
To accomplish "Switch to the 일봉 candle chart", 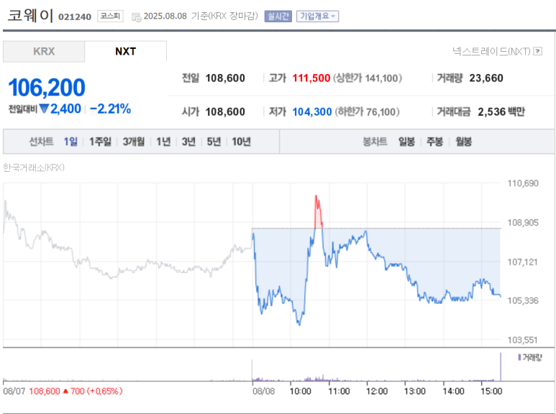I will 406,142.
